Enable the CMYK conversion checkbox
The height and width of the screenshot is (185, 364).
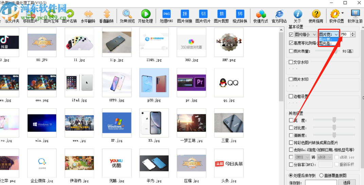(291, 157)
